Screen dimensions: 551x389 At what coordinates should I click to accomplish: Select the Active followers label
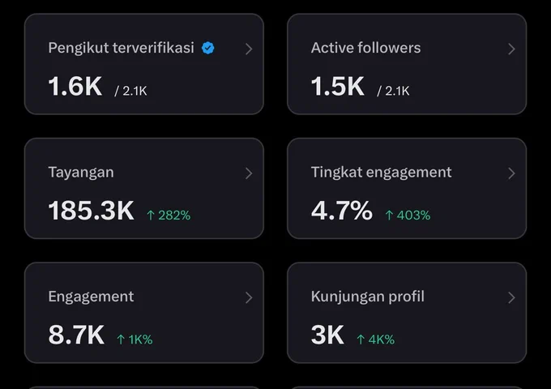(365, 48)
